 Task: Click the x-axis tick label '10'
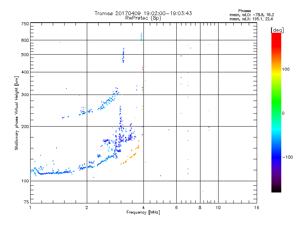218,208
